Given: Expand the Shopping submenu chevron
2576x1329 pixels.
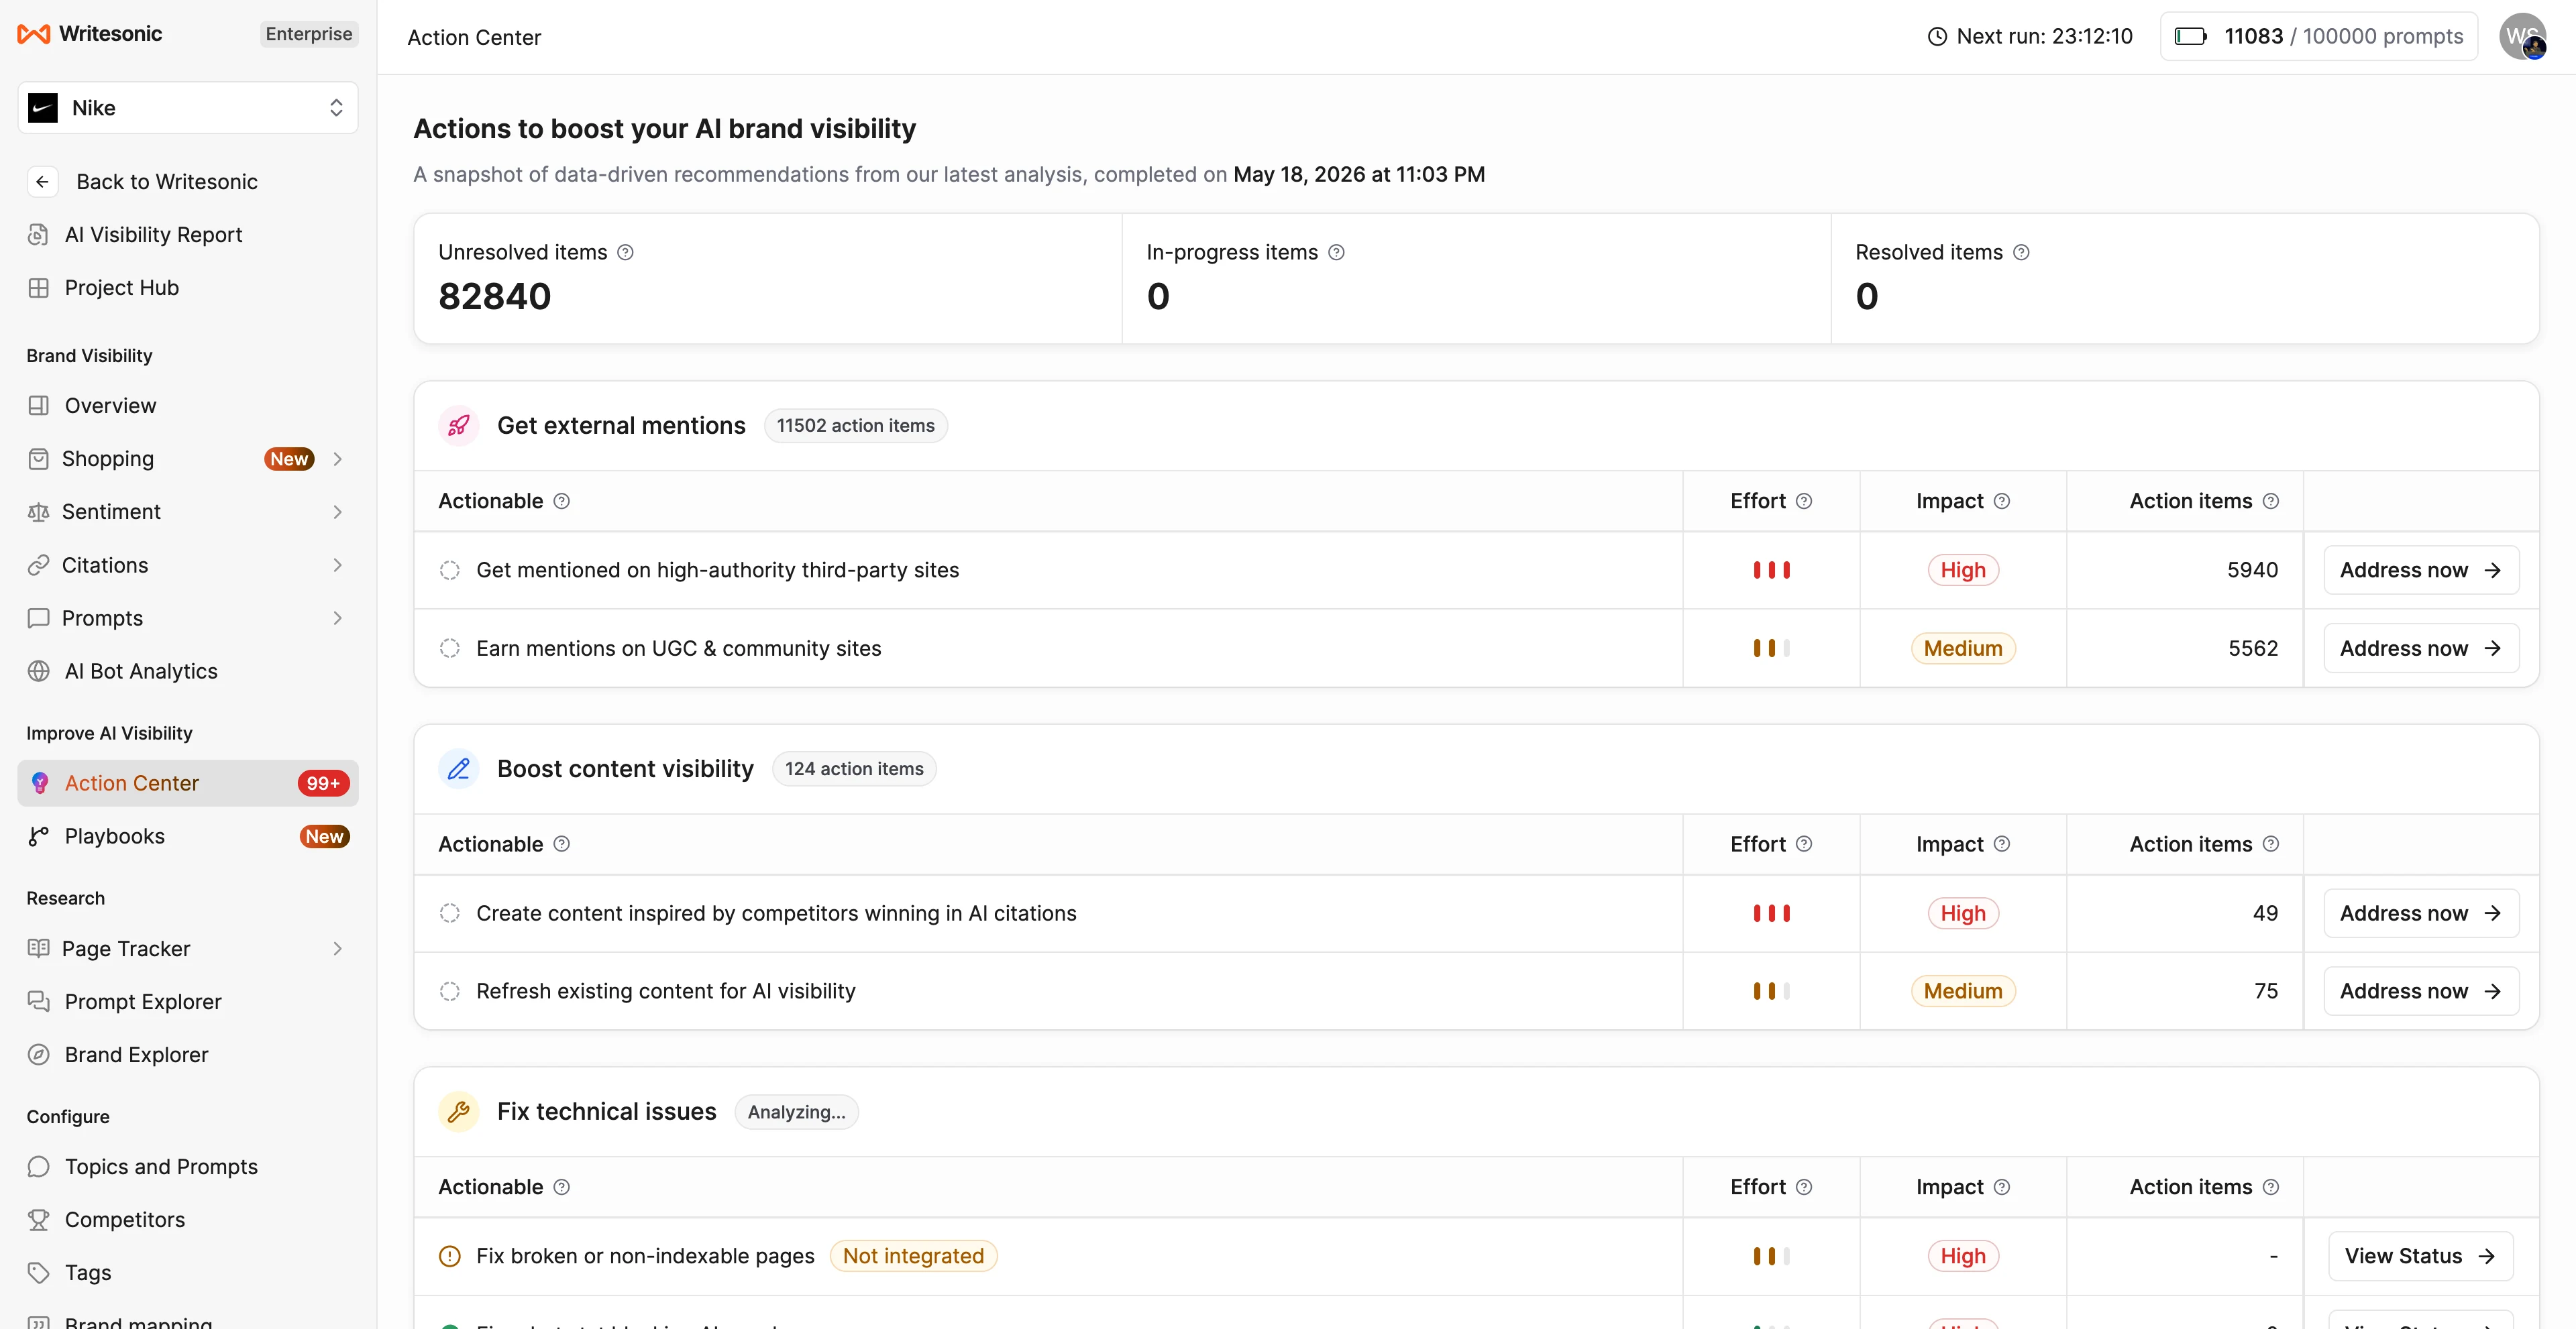Looking at the screenshot, I should 337,459.
